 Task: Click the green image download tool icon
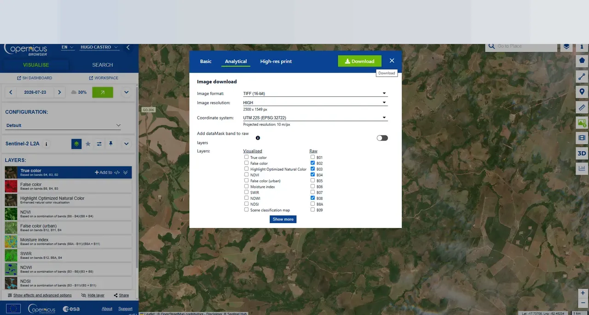point(582,123)
